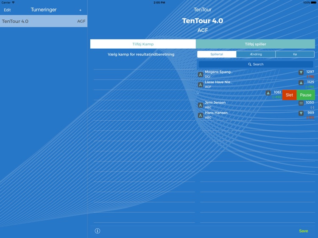Screen dimensions: 318x238
Task: Tap the red Slet button
Action: pyautogui.click(x=289, y=95)
